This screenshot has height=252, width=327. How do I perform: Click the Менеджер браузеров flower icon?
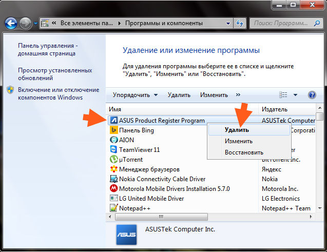click(x=113, y=169)
